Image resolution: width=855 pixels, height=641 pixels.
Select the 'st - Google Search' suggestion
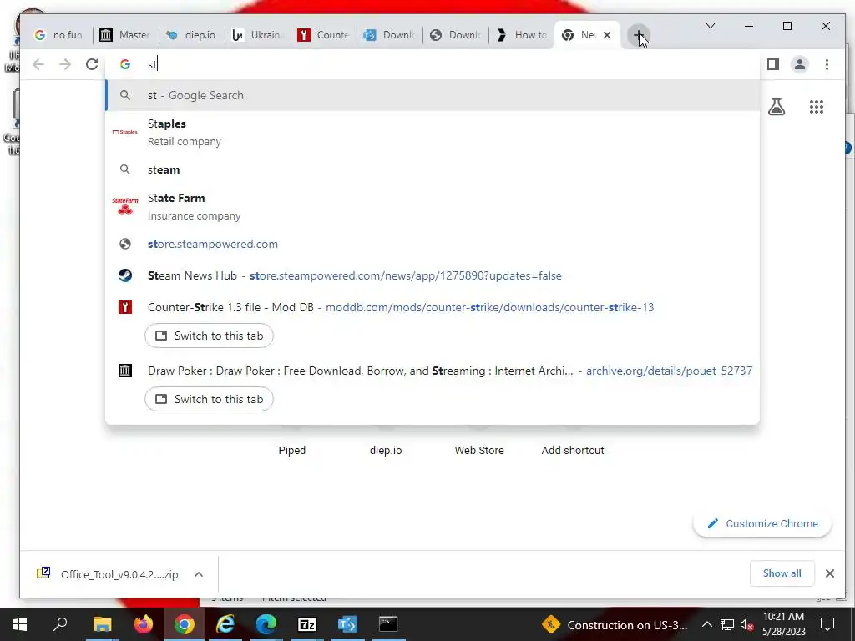coord(433,95)
